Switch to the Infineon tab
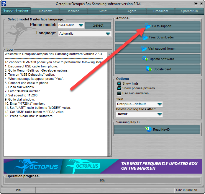 click(74, 11)
